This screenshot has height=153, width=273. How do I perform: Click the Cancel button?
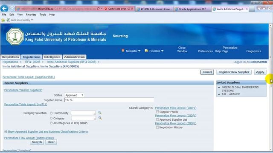207,72
